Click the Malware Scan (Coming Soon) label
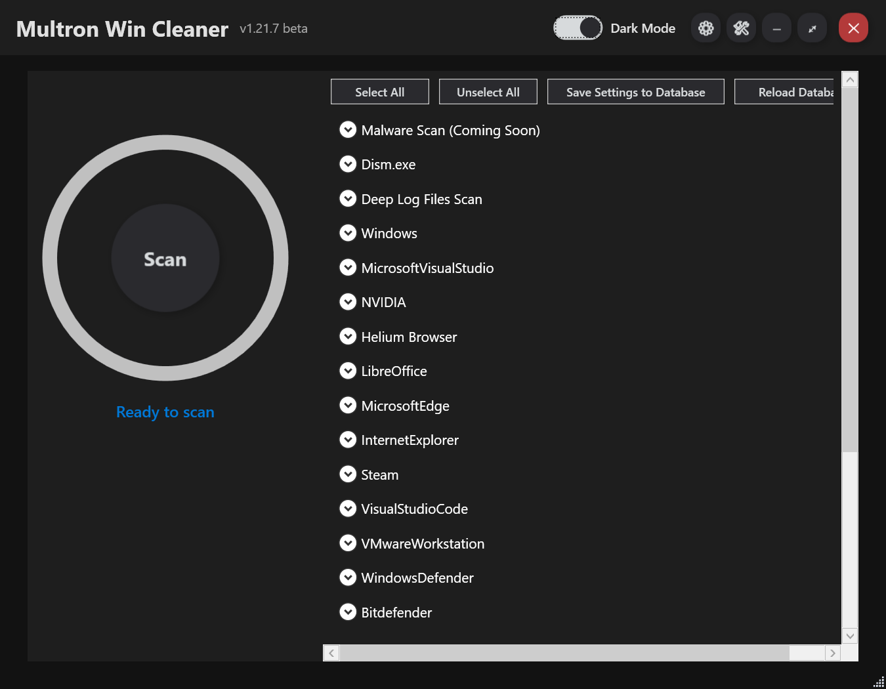 (451, 131)
